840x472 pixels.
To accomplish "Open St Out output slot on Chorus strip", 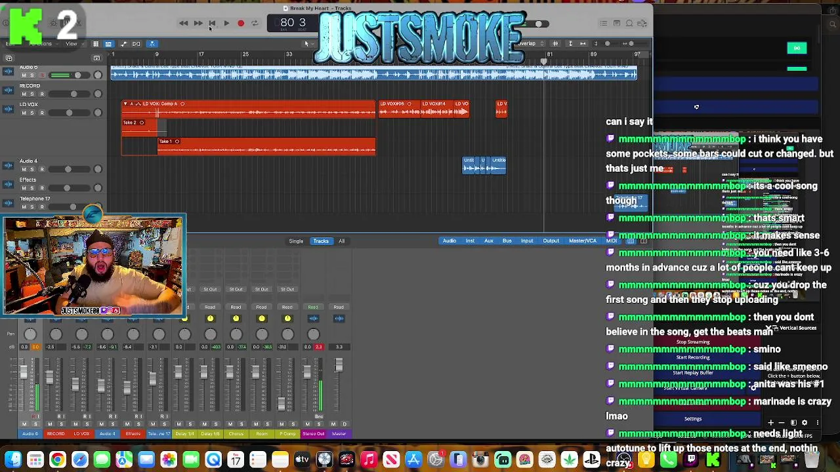I will point(236,289).
